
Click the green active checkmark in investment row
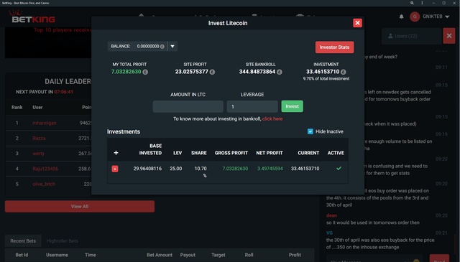point(339,169)
